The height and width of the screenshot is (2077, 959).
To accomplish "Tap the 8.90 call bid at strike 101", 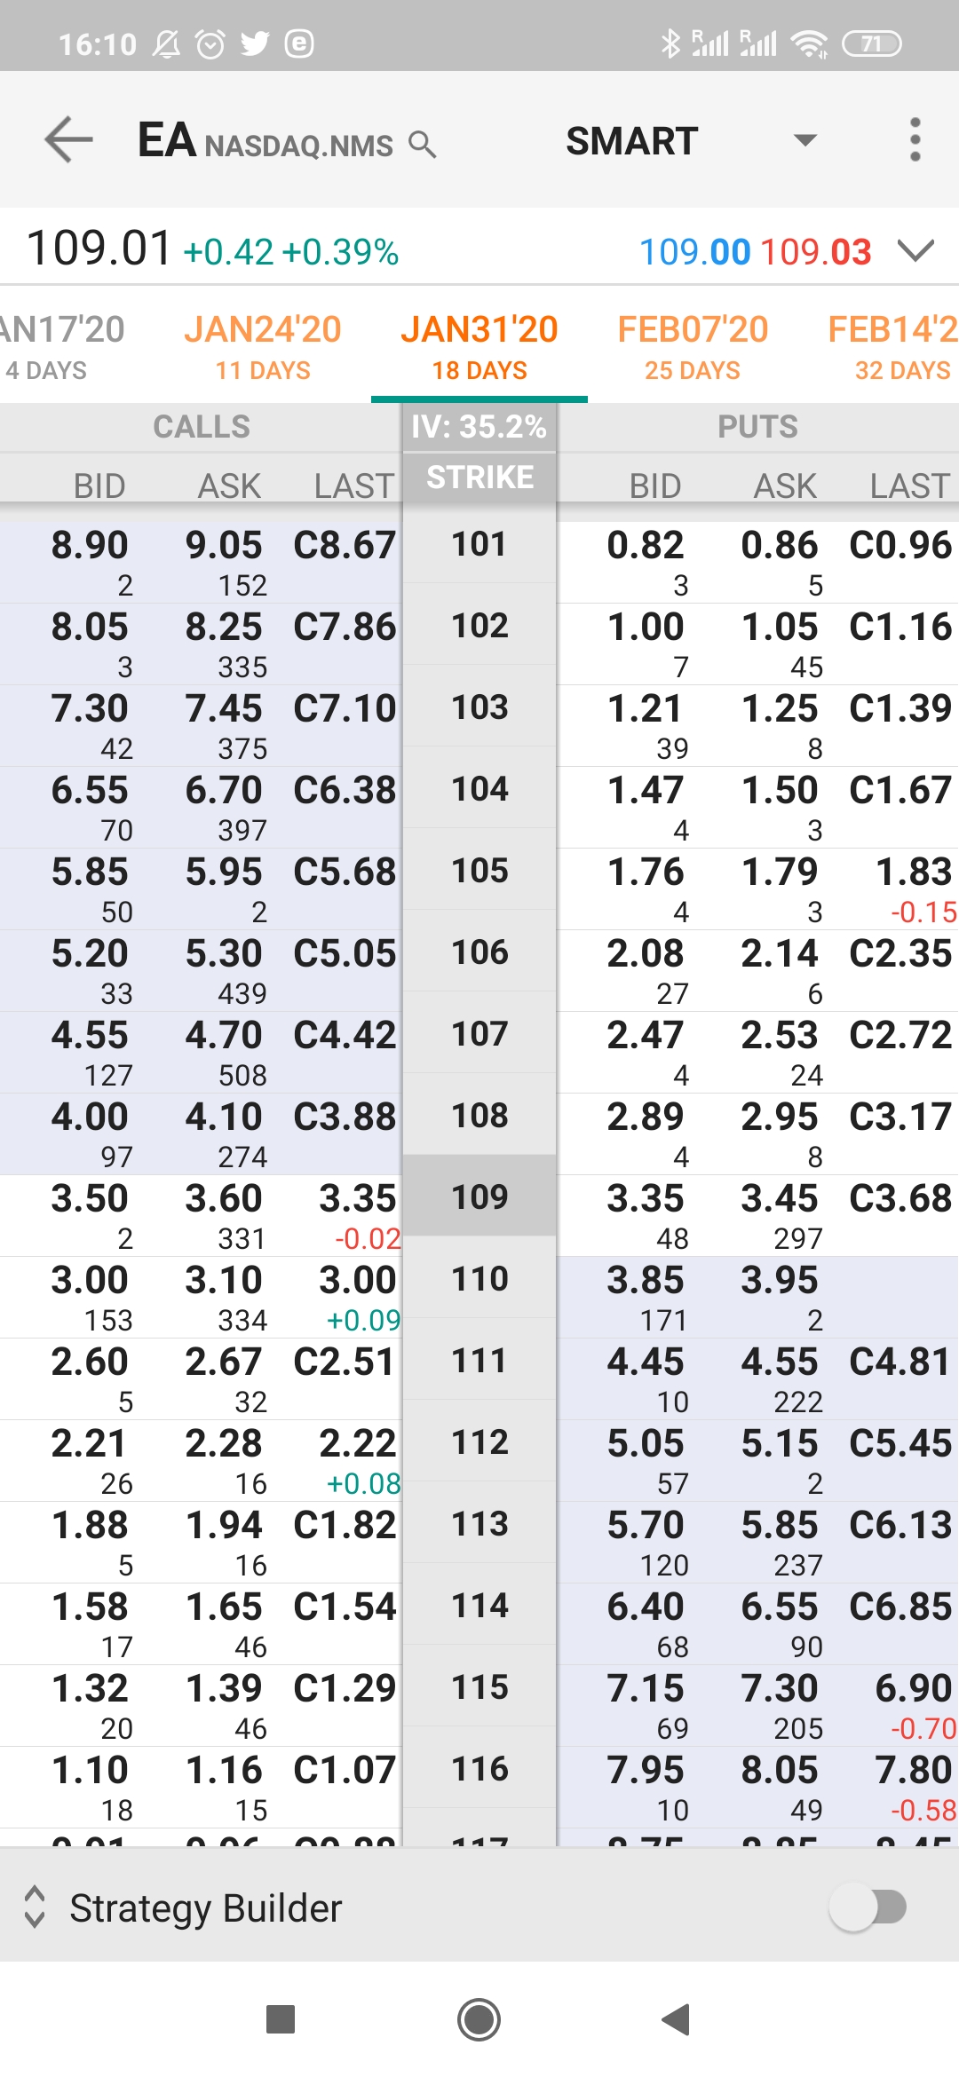I will click(x=90, y=545).
